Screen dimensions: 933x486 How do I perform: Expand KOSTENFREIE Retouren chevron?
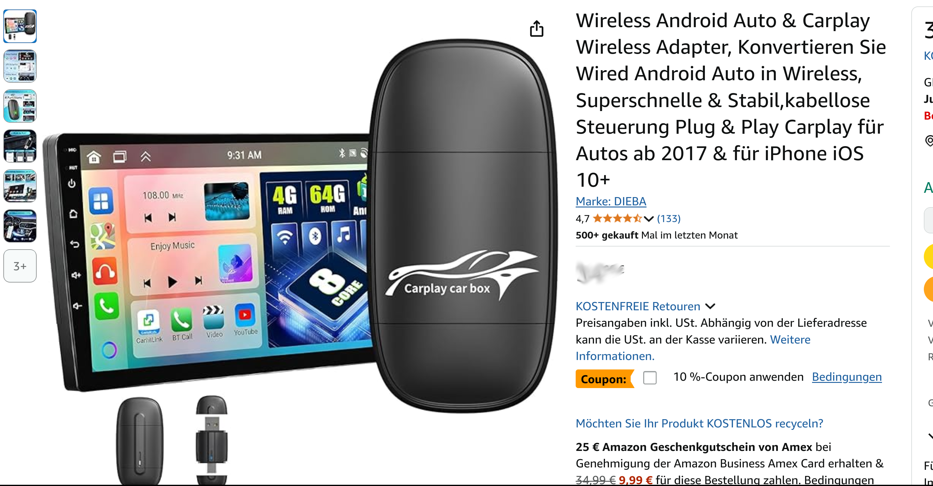tap(710, 306)
